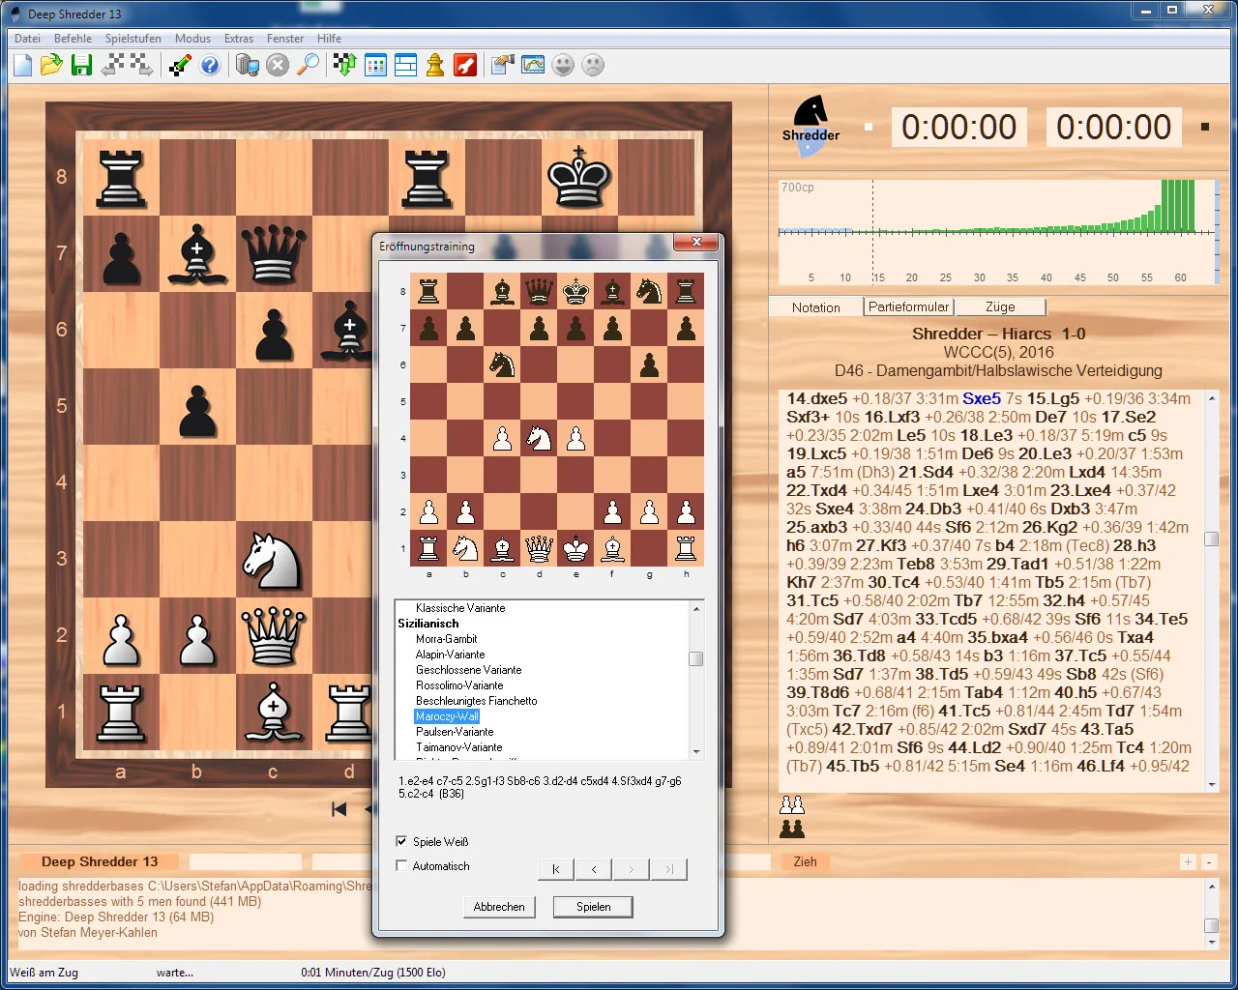
Task: Click the evaluation bar chart graph
Action: click(x=998, y=232)
